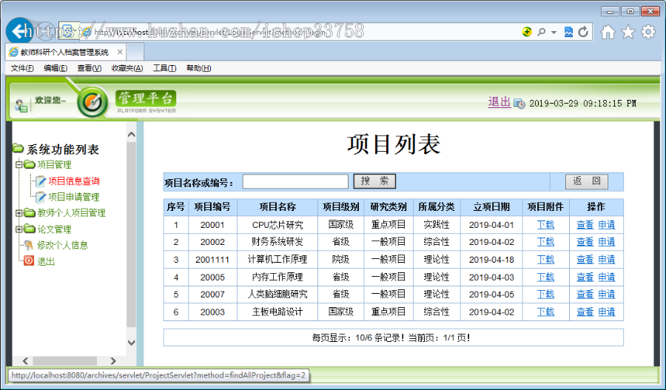The image size is (666, 390).
Task: Select 修改个人信息 in sidebar tree
Action: pos(62,245)
